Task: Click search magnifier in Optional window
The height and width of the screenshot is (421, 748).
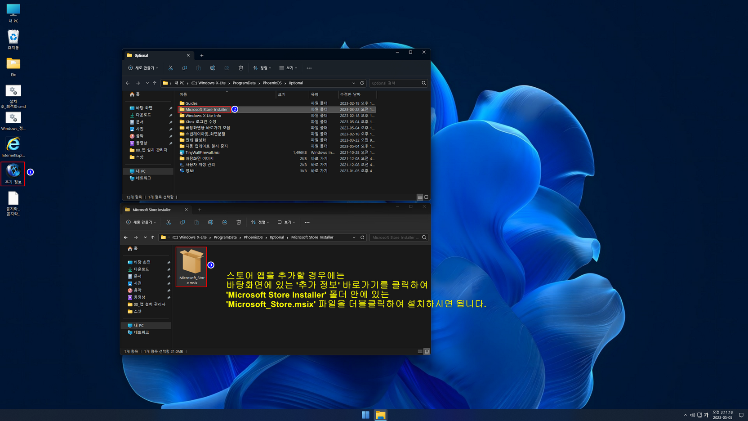Action: [x=423, y=83]
